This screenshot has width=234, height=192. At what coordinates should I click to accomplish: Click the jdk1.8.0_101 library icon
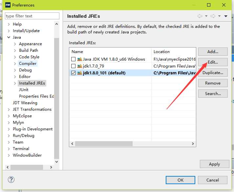click(80, 73)
